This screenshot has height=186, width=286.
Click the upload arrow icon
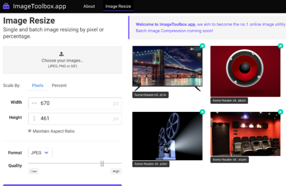pos(61,54)
